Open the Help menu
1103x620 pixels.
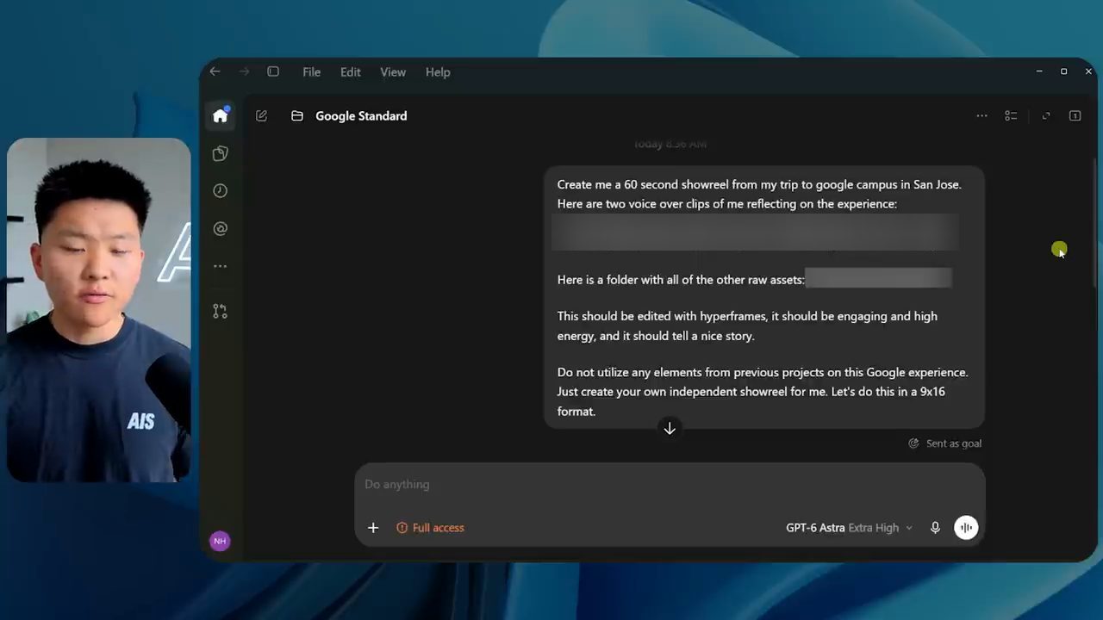tap(438, 72)
